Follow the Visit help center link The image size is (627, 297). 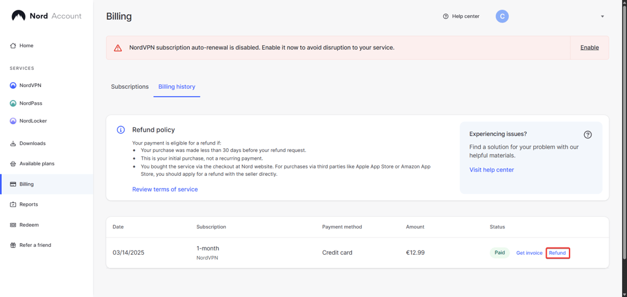pos(492,170)
